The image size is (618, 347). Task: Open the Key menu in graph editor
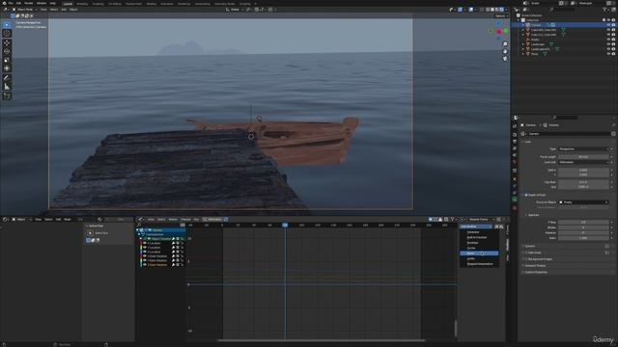click(x=196, y=219)
